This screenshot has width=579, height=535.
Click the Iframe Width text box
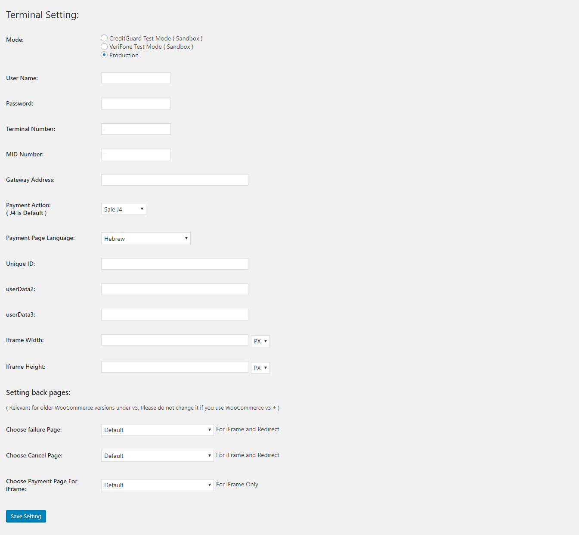point(175,340)
